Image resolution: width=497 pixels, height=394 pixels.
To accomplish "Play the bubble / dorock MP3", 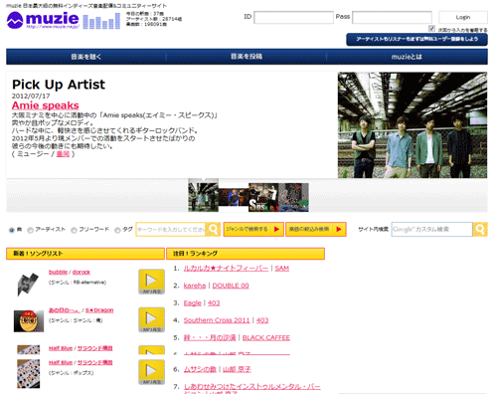I will coord(151,282).
